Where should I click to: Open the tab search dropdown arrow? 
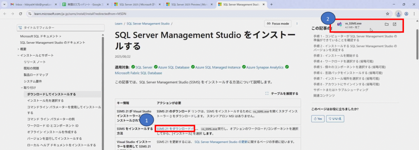[x=4, y=4]
